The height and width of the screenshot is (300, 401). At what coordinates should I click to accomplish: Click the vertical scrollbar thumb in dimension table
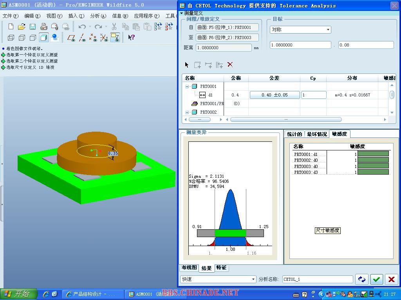[x=392, y=95]
